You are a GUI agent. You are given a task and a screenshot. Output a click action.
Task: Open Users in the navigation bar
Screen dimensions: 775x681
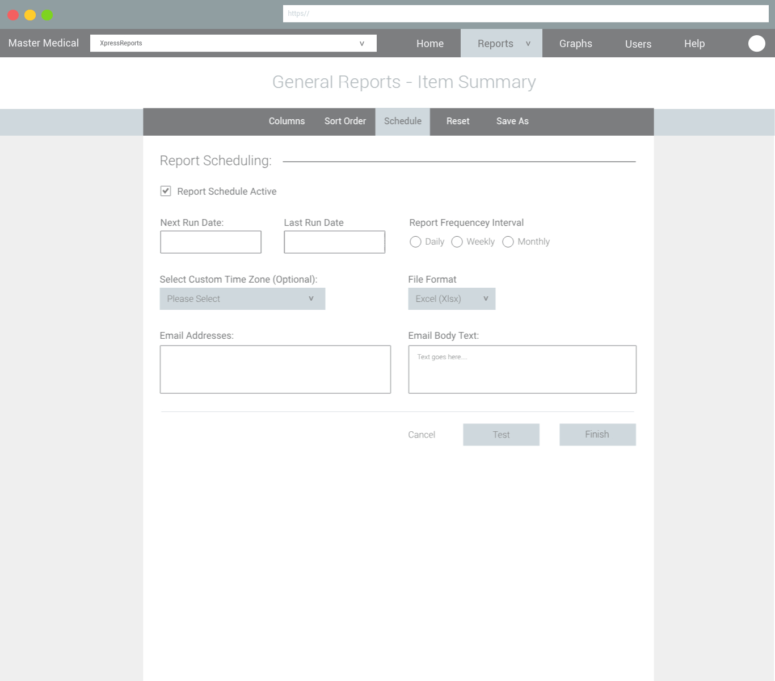(x=638, y=44)
